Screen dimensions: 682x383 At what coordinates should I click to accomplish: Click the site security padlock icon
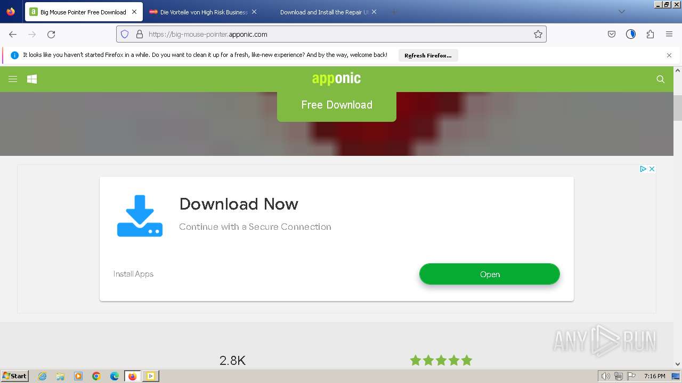pos(140,34)
